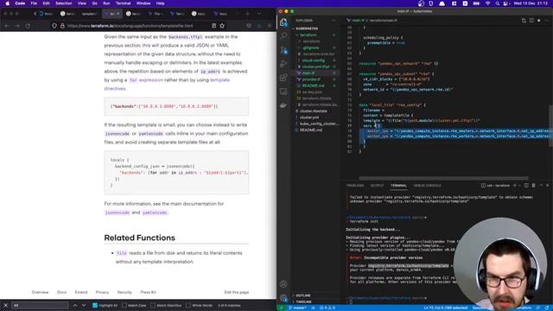Open the browser application menu
Screen dimensions: 553x311
click(x=270, y=26)
